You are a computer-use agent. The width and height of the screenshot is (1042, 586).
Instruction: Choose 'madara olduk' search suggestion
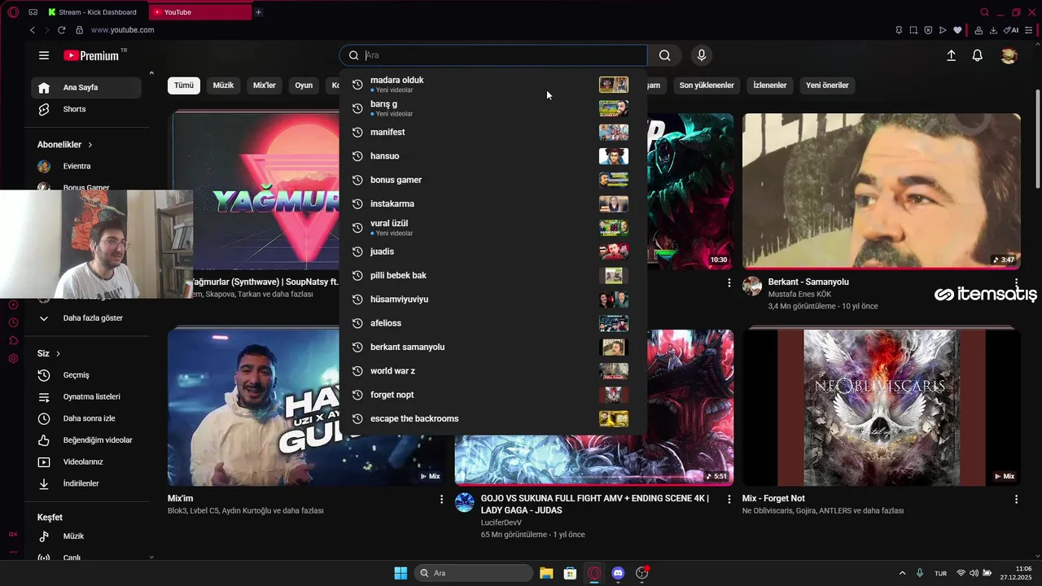coord(493,85)
